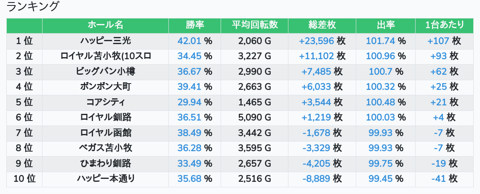The width and height of the screenshot is (480, 194).
Task: Sort by 勝率 column header
Action: 195,25
